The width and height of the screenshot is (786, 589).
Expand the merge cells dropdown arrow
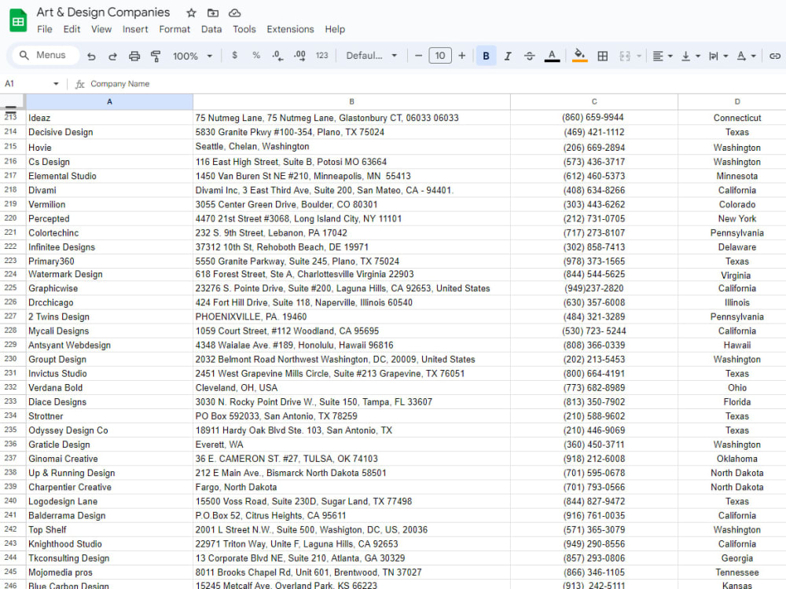tap(638, 56)
